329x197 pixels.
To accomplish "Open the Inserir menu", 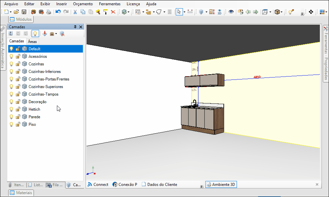I will (62, 4).
